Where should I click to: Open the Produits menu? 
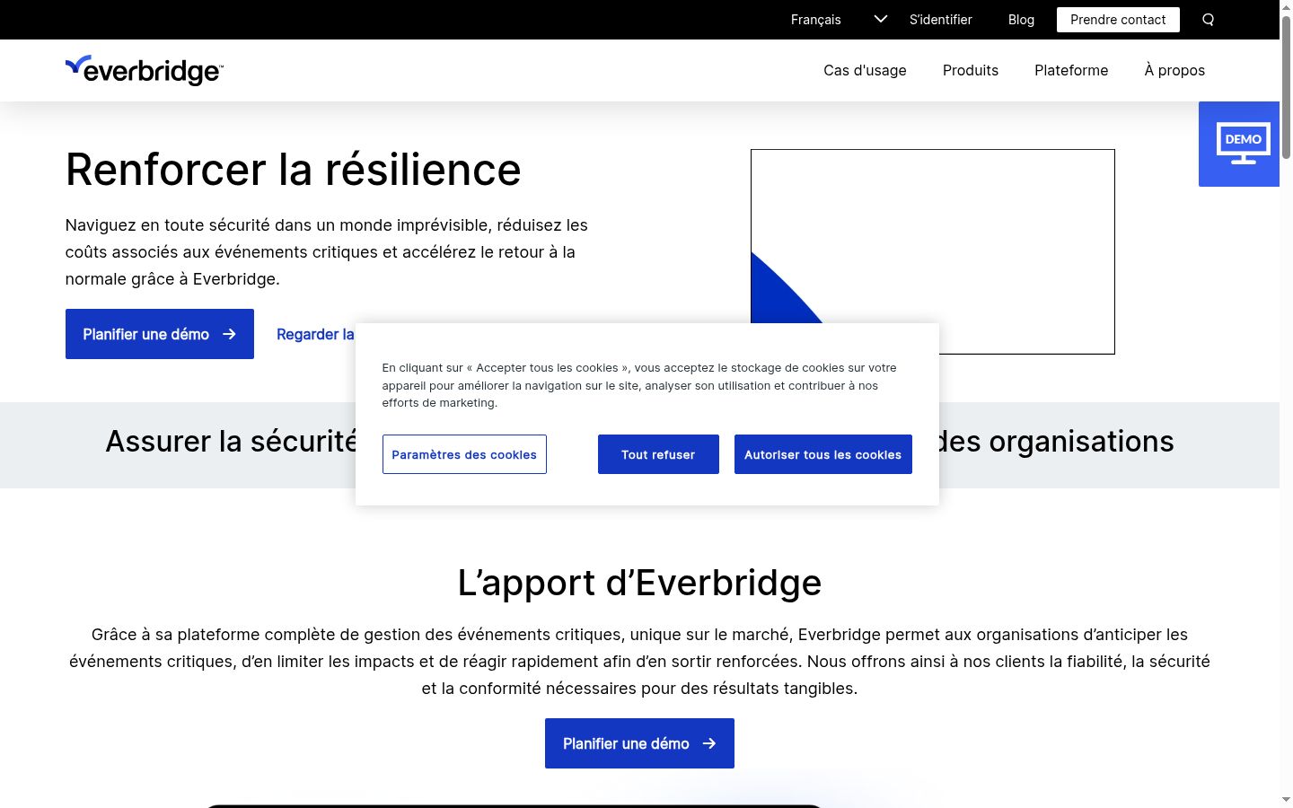click(970, 70)
